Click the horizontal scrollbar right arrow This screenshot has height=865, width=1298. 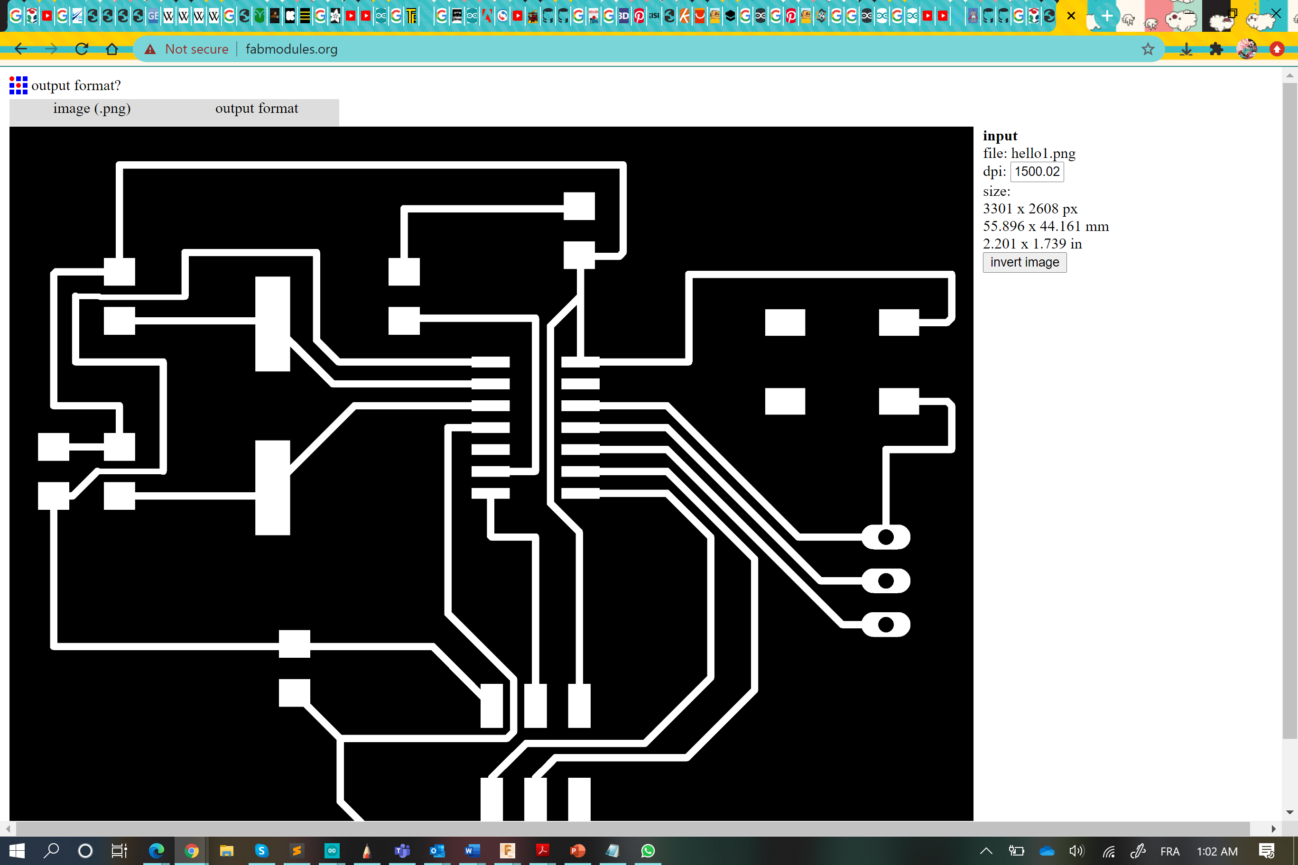click(x=1273, y=828)
